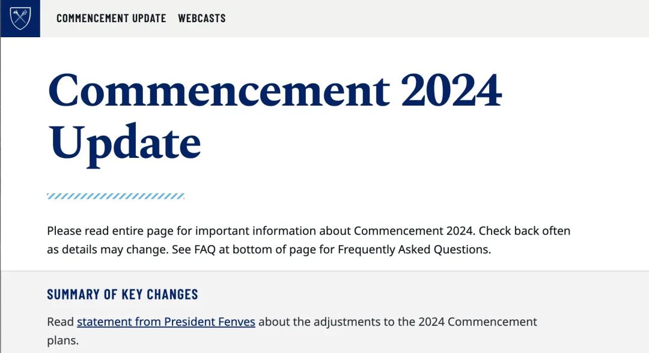The image size is (649, 353).
Task: Select the Summary of Key Changes heading
Action: click(x=123, y=294)
